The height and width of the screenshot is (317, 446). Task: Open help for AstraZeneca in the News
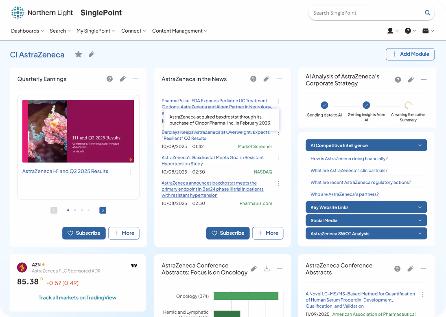click(254, 79)
